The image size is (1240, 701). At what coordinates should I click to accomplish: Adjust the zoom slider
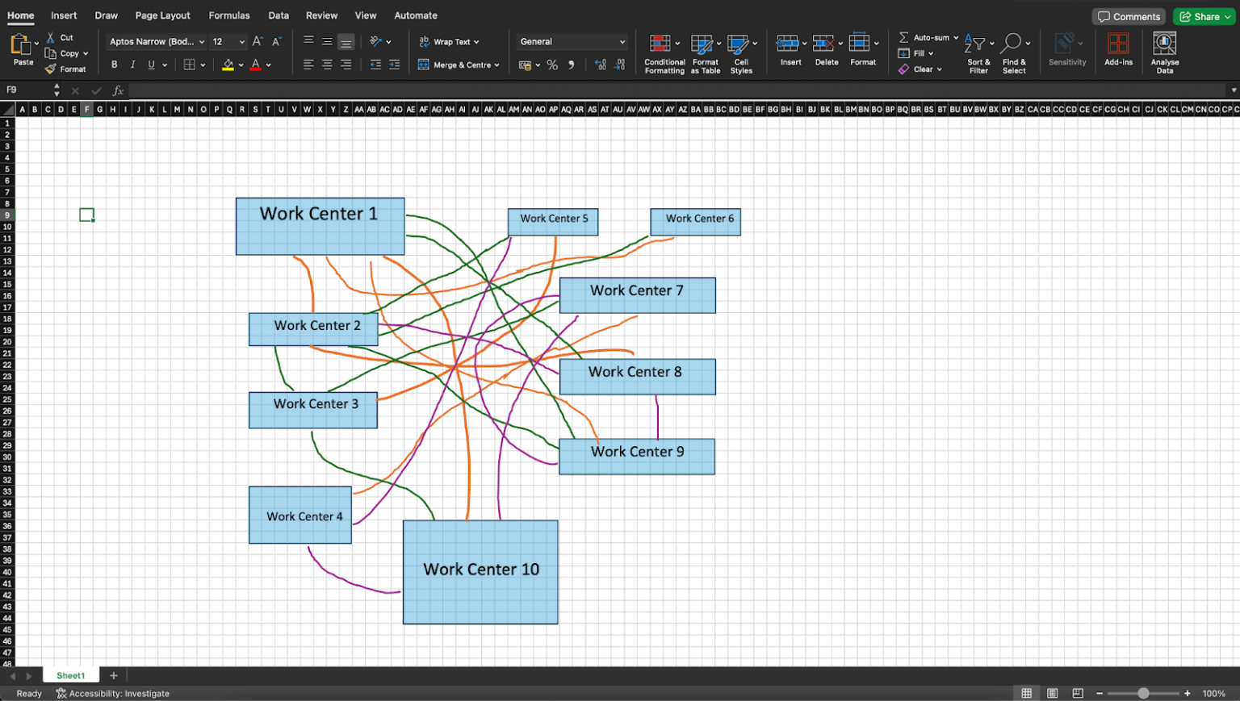point(1142,692)
